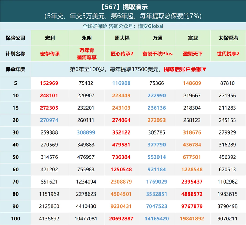The width and height of the screenshot is (246, 225).
Task: Click the policy year 50 row label
Action: coord(15,157)
